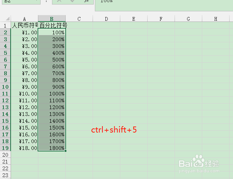233x179 pixels.
Task: Click the Select All corner triangle
Action: coord(8,19)
